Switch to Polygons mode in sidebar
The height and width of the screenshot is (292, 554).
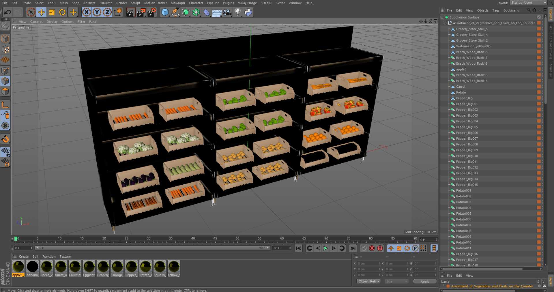click(x=5, y=91)
